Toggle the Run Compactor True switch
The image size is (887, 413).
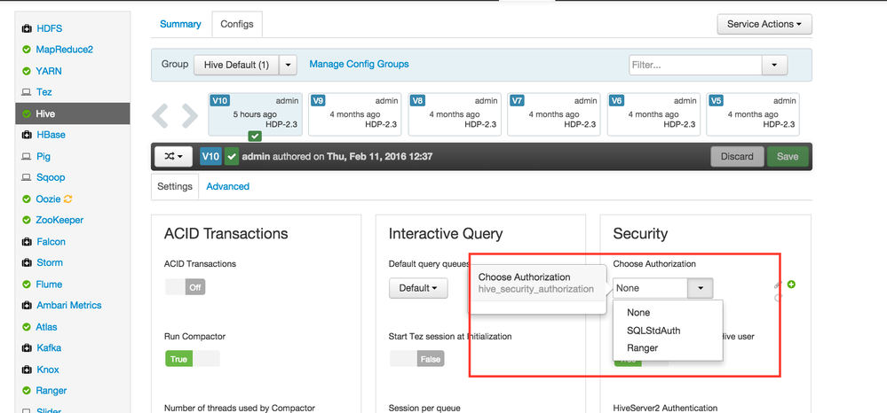[x=193, y=359]
